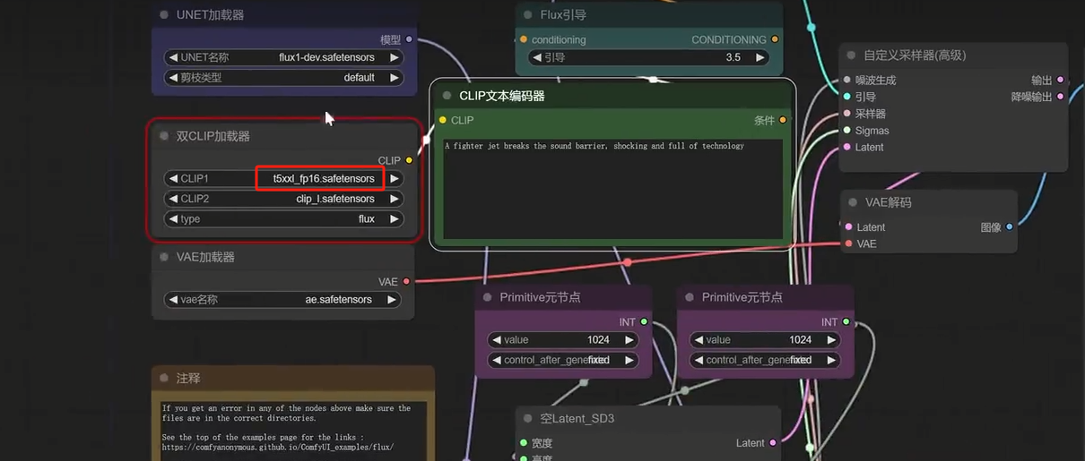Open the ae.safetensors VAE dropdown
Viewport: 1085px width, 461px height.
282,300
